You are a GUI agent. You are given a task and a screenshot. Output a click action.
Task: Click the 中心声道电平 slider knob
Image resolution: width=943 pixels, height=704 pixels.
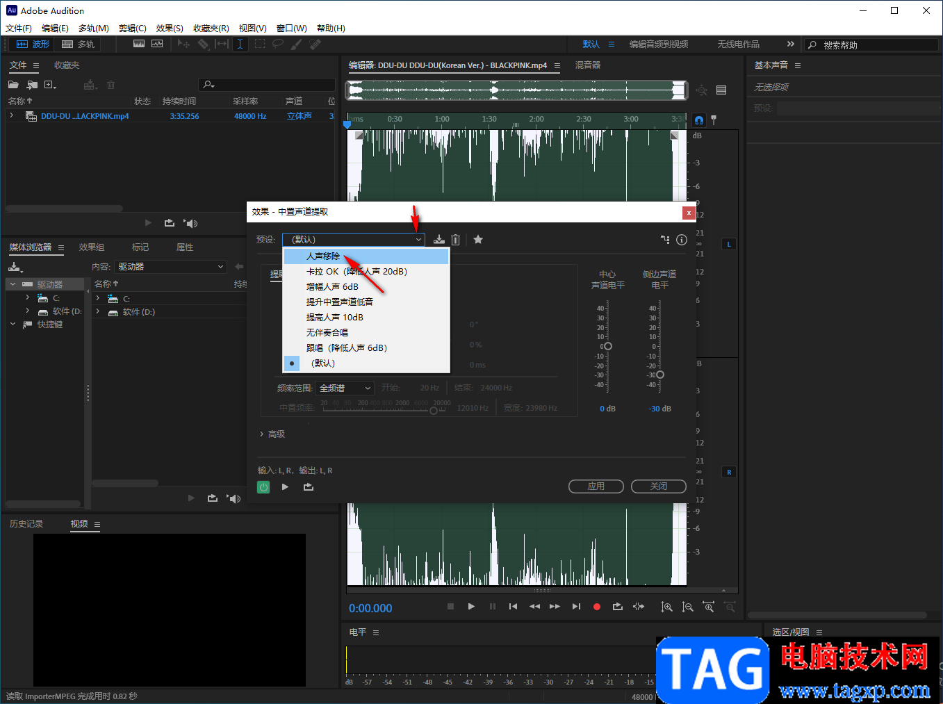pyautogui.click(x=608, y=346)
